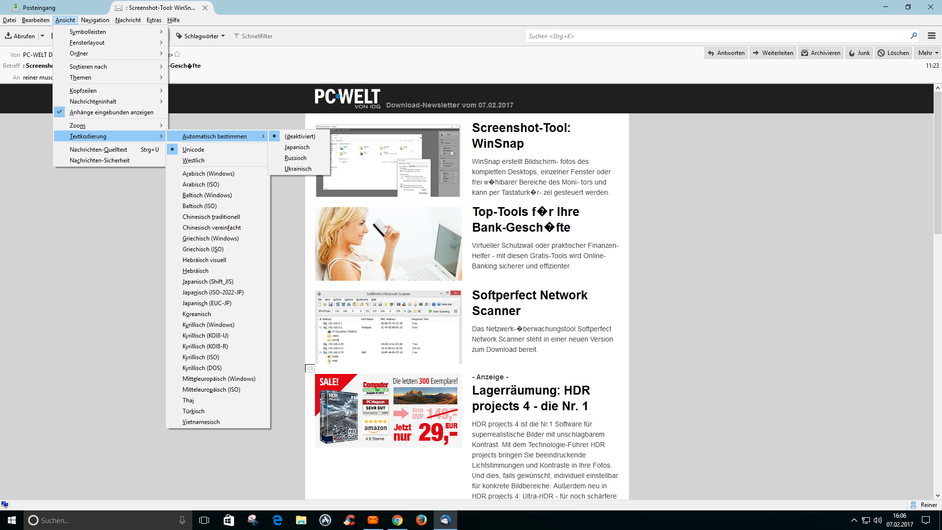This screenshot has height=530, width=942.
Task: Click the Junk flame button
Action: pyautogui.click(x=859, y=53)
